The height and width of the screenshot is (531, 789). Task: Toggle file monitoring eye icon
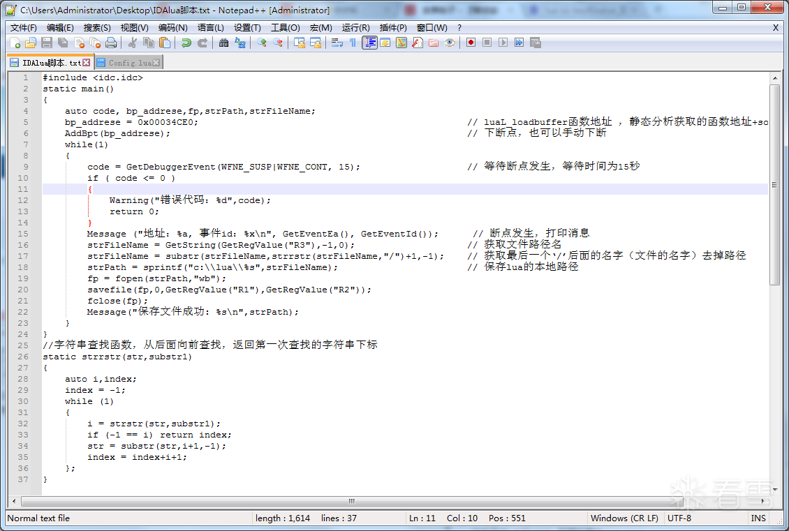(x=450, y=43)
